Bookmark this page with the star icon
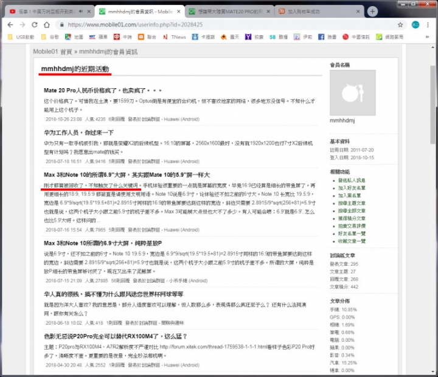This screenshot has width=438, height=377. tap(400, 25)
